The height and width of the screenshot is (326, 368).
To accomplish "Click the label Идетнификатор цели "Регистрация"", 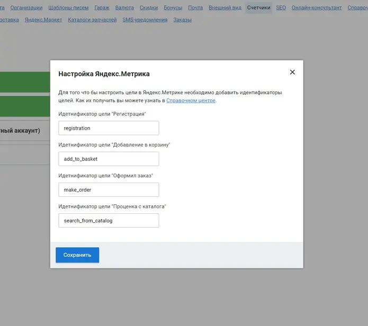I will [x=102, y=114].
